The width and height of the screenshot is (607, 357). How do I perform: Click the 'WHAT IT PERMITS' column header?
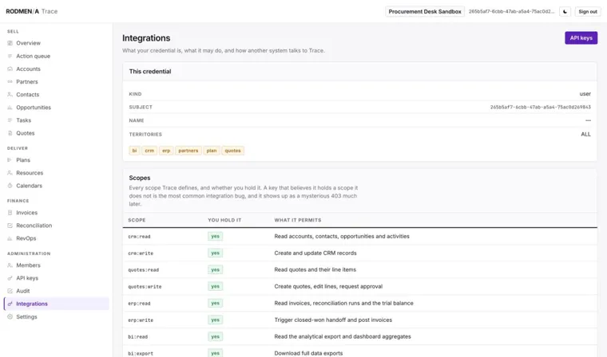(x=298, y=220)
